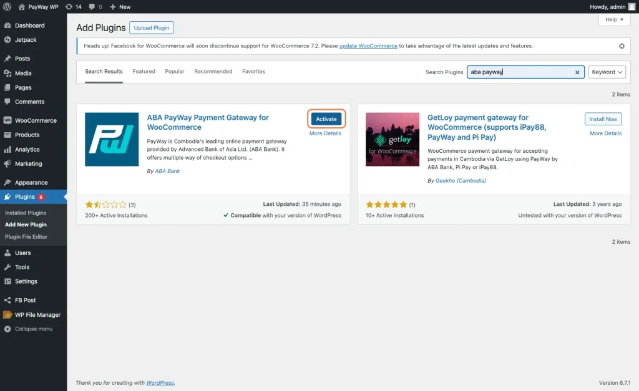This screenshot has width=639, height=391.
Task: Open the Featured plugins tab
Action: point(144,71)
